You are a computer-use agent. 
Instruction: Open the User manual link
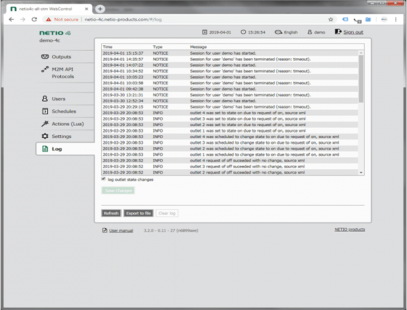click(x=120, y=230)
